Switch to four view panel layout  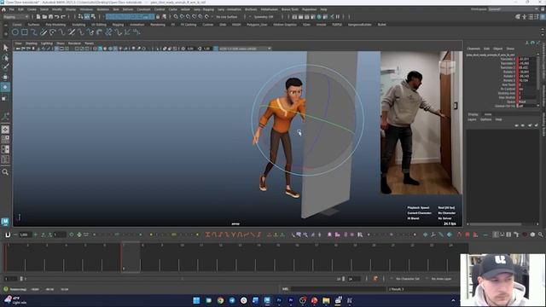click(5, 139)
